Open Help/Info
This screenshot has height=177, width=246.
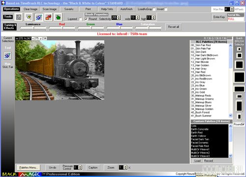(x=107, y=9)
